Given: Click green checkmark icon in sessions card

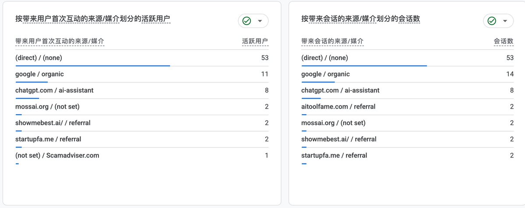Looking at the screenshot, I should pyautogui.click(x=492, y=21).
